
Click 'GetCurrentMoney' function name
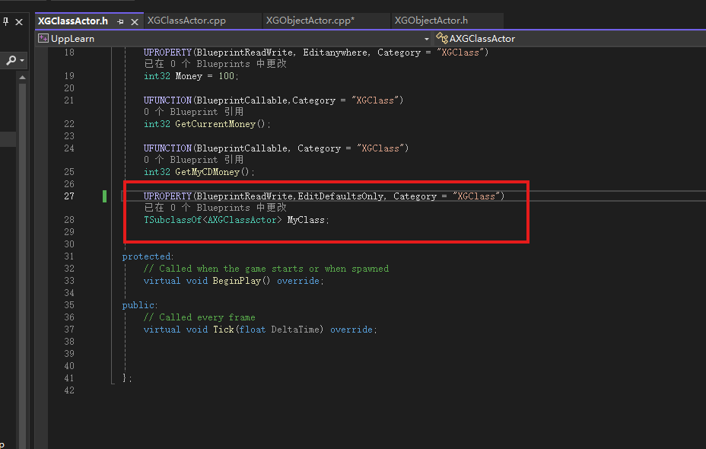(215, 124)
